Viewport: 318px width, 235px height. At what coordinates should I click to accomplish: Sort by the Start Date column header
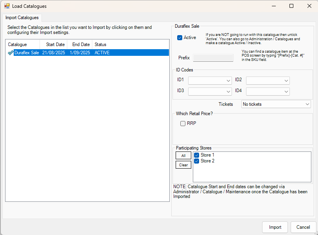(x=55, y=45)
